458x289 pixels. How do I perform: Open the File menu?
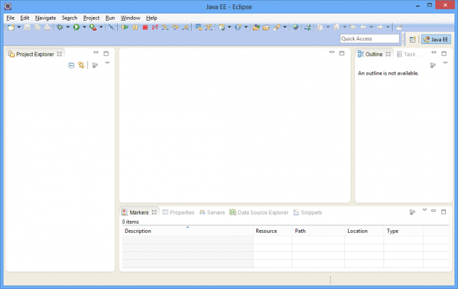coord(10,18)
